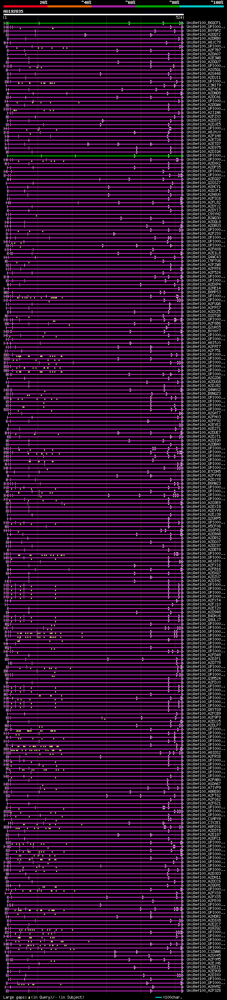Click hit label UniRef100_Q2UAS5
Screen dimensions: 227x1000
point(203,327)
